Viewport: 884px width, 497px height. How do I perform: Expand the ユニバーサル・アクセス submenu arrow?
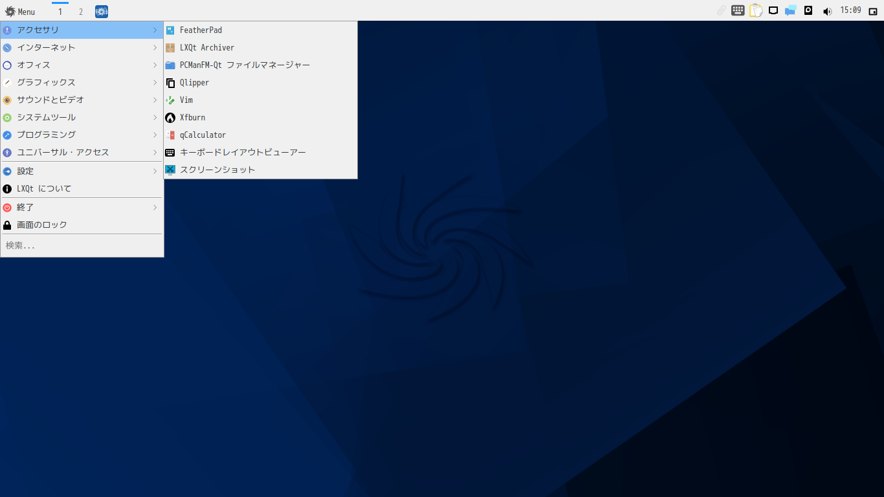pyautogui.click(x=155, y=152)
